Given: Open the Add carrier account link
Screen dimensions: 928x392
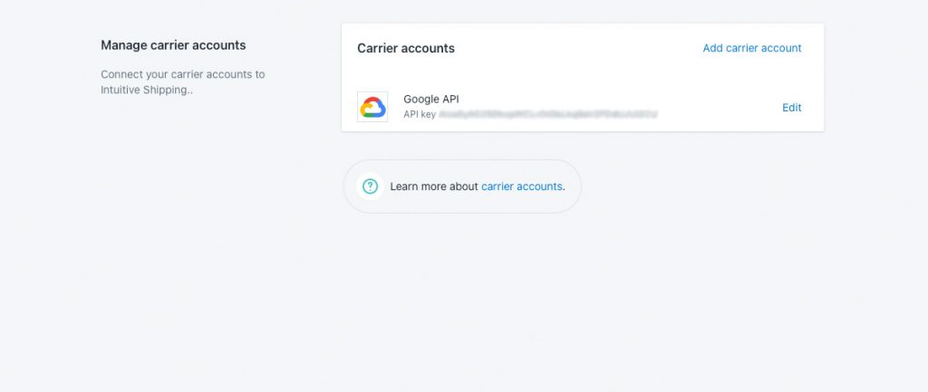Looking at the screenshot, I should tap(751, 49).
